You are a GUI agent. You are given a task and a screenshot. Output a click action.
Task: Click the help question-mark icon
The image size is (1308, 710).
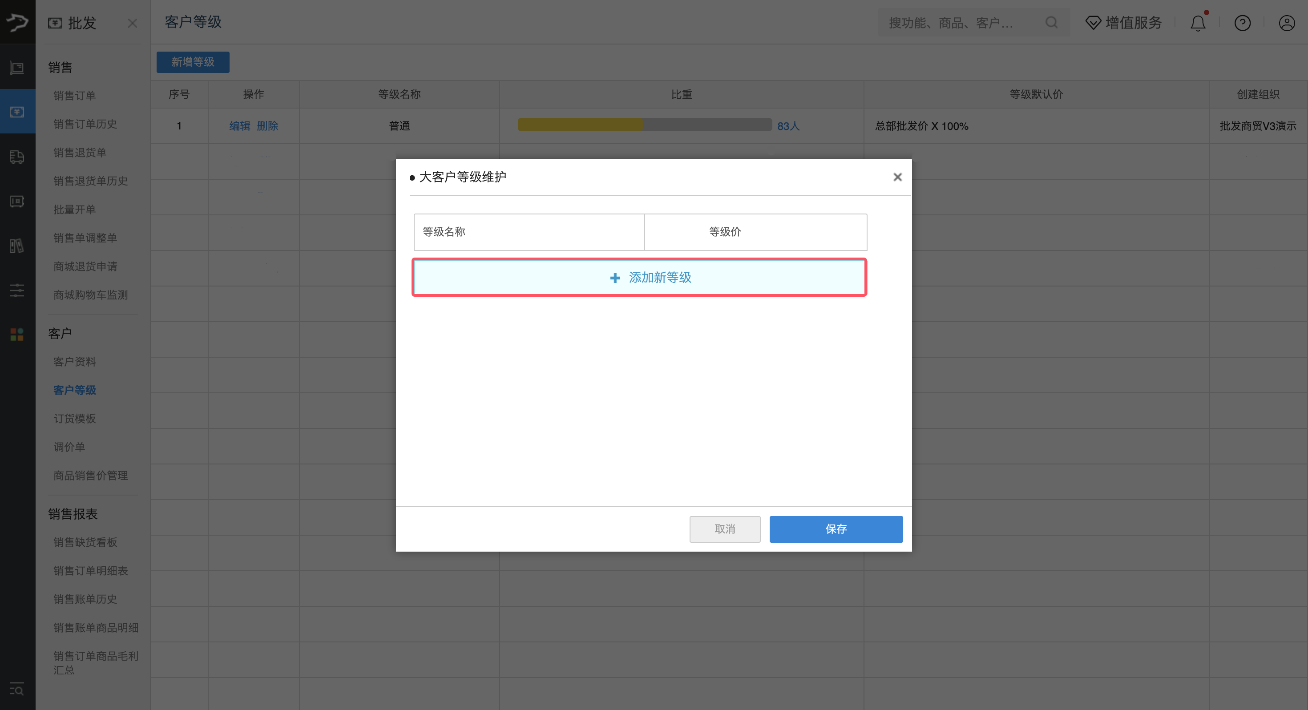pyautogui.click(x=1243, y=23)
